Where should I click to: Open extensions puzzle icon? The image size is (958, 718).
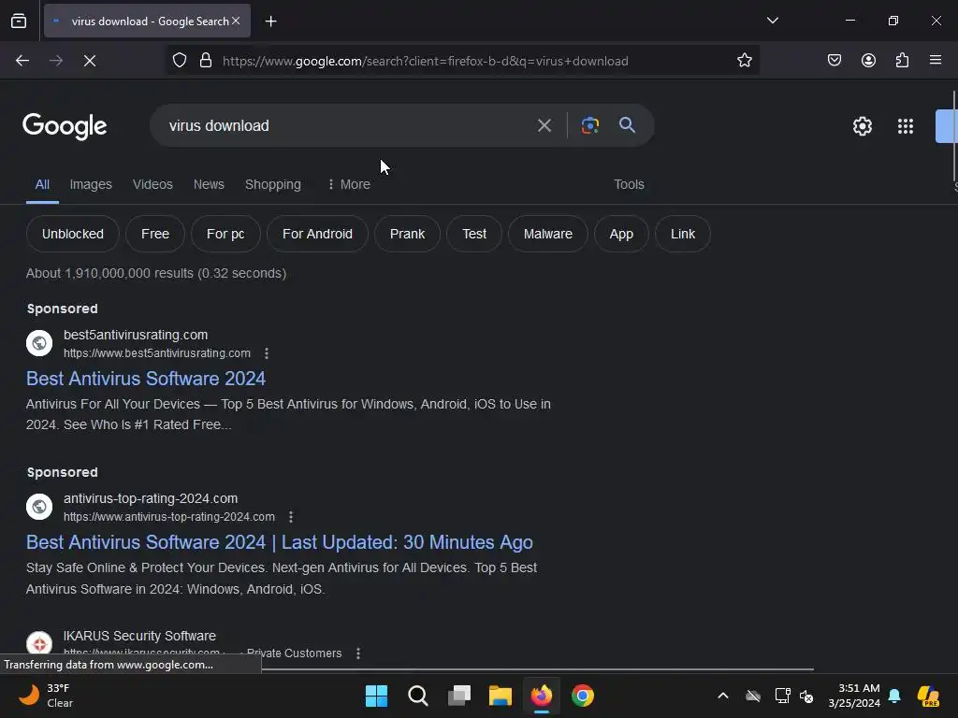[902, 61]
